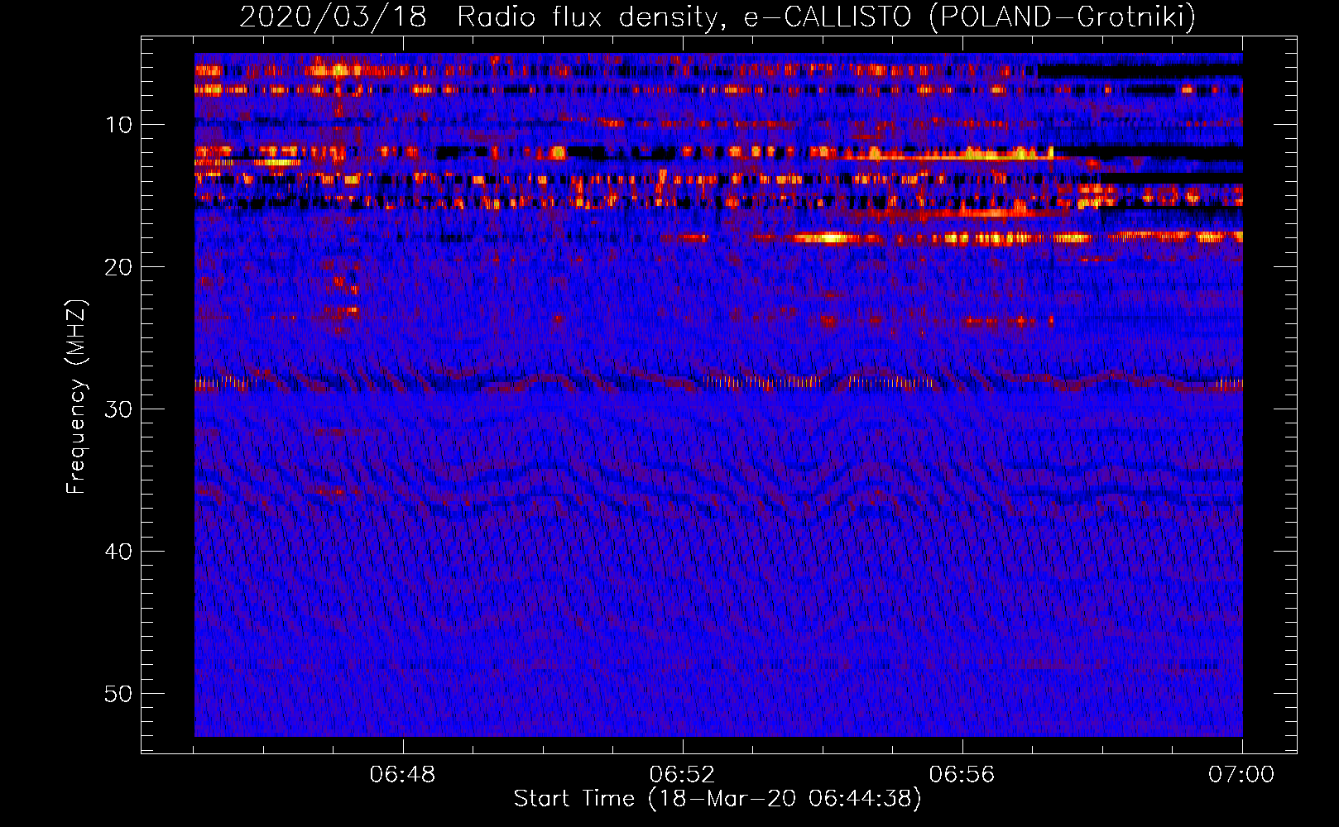The width and height of the screenshot is (1339, 827).
Task: Click the plot title 'Radio flux density, e-CALLISTO (POLAND-Grotniki)'
Action: click(826, 17)
